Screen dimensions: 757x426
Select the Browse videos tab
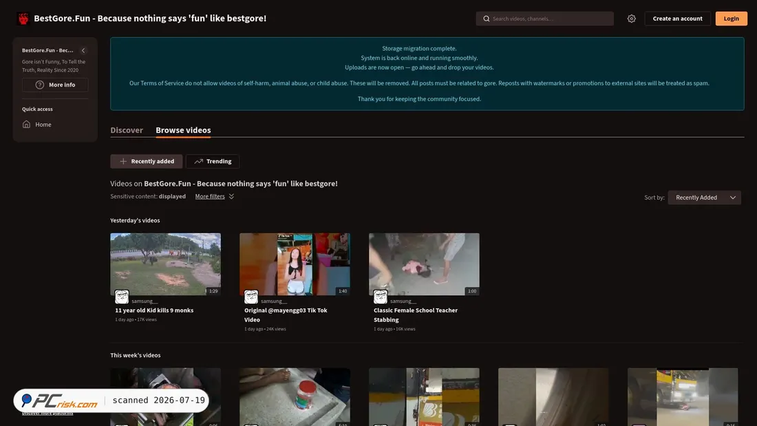click(x=183, y=130)
